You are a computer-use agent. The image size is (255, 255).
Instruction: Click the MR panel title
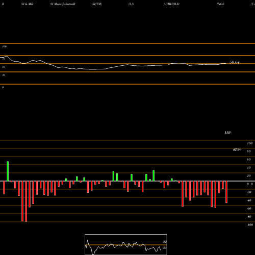(227, 133)
